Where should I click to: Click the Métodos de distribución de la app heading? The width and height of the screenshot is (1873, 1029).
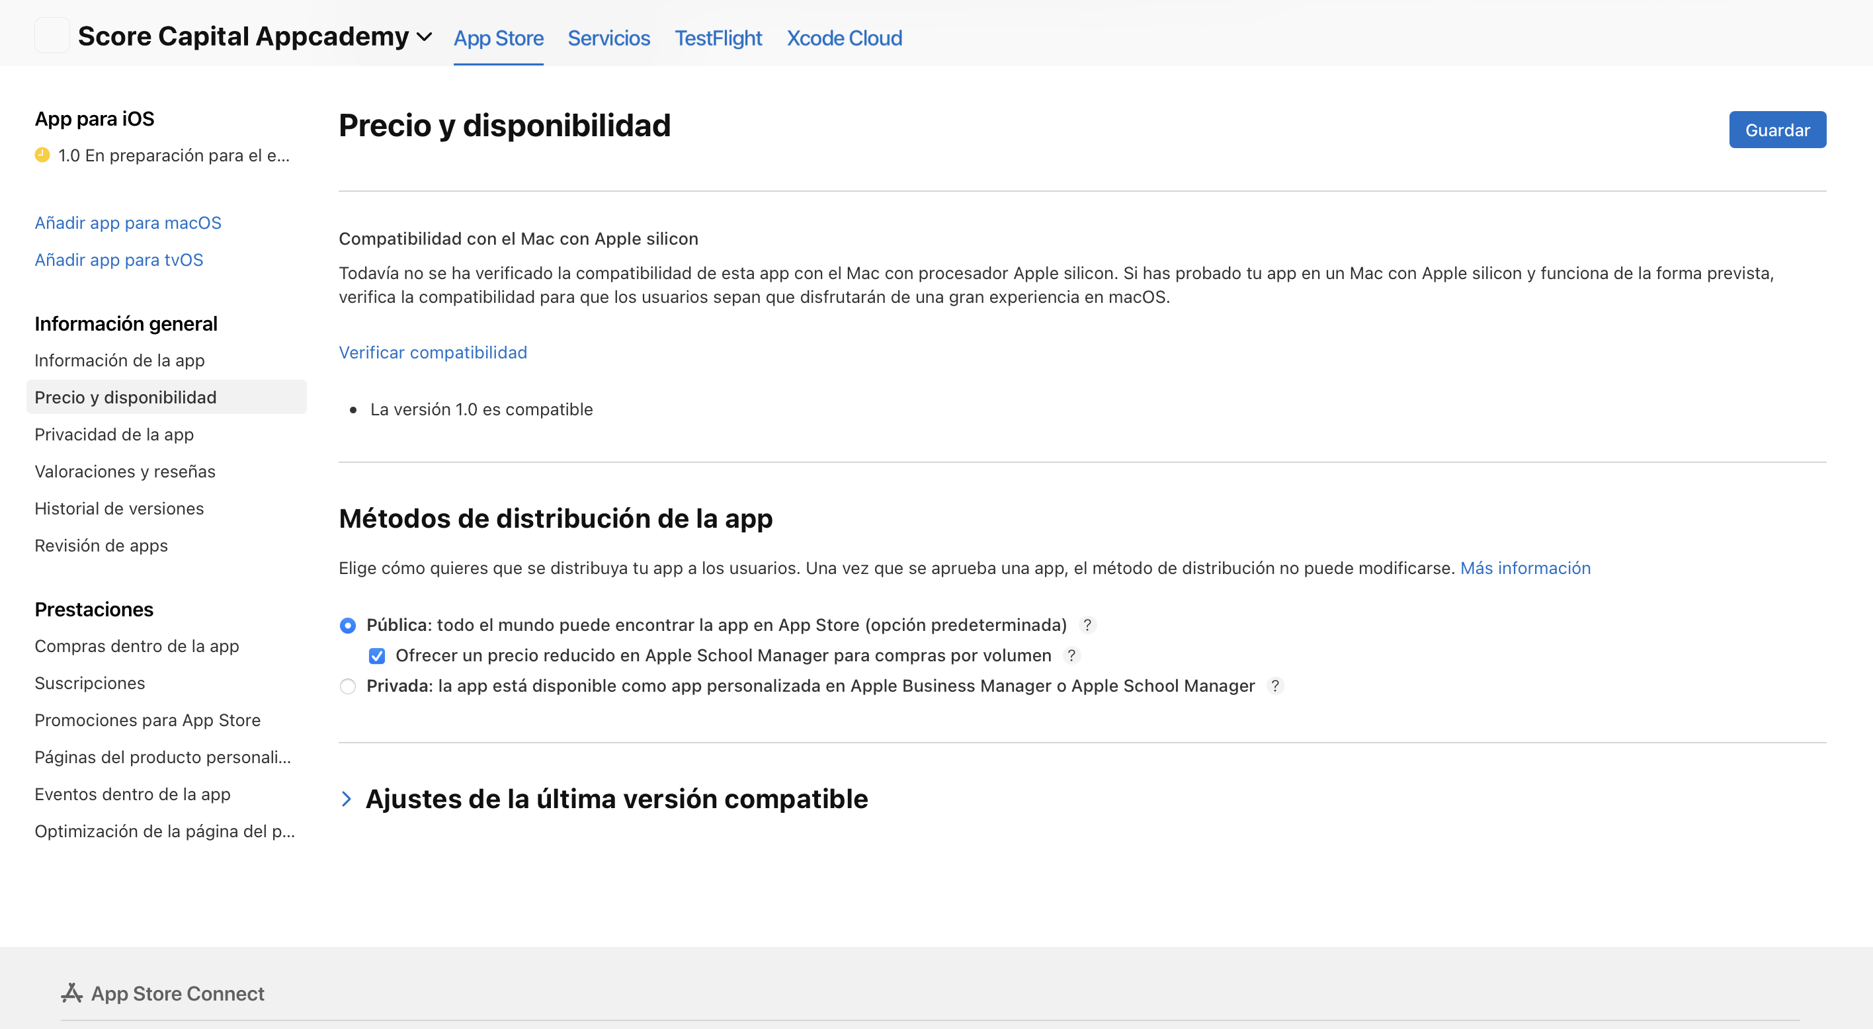point(556,518)
